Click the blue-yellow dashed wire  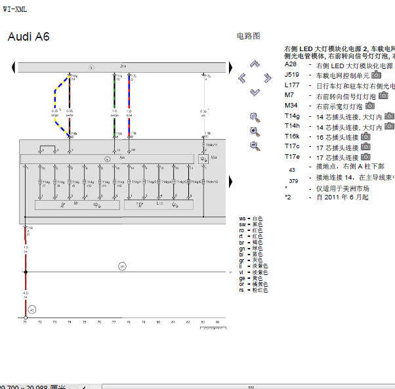coord(55,100)
